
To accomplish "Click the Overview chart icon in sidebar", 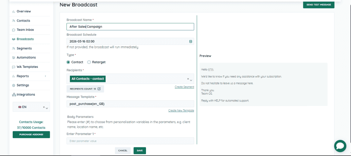I will (x=14, y=12).
